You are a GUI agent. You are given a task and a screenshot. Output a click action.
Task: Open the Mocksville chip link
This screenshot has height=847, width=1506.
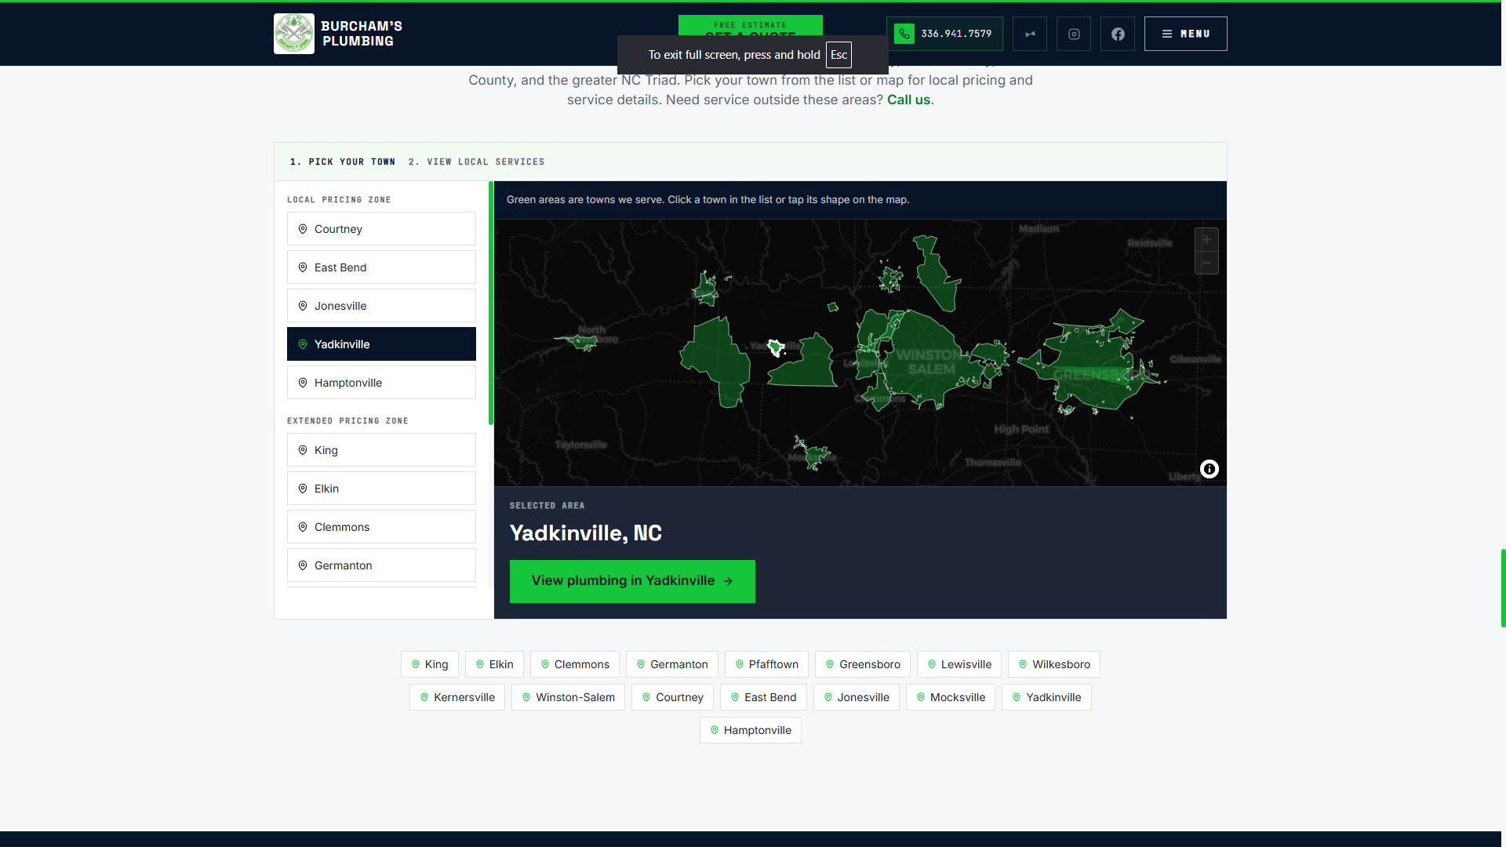click(x=951, y=697)
